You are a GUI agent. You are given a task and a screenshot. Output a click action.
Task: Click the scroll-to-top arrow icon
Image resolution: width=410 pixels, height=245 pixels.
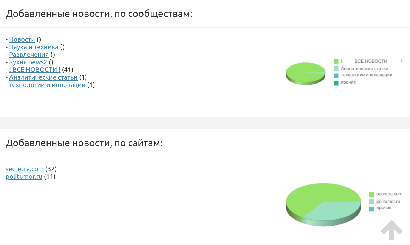(x=392, y=230)
